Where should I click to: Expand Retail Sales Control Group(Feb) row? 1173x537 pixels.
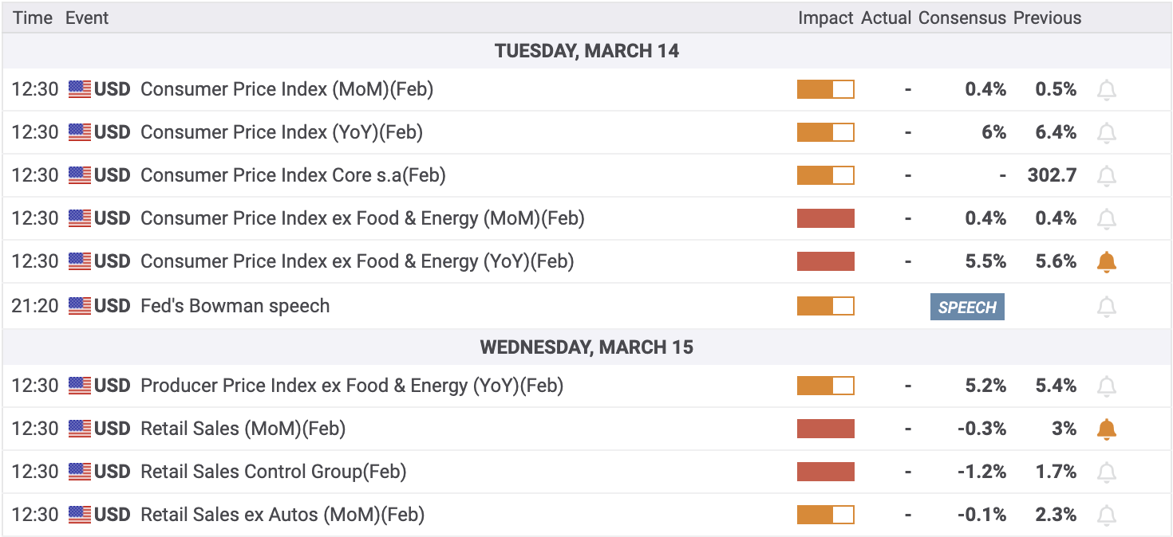pyautogui.click(x=273, y=472)
